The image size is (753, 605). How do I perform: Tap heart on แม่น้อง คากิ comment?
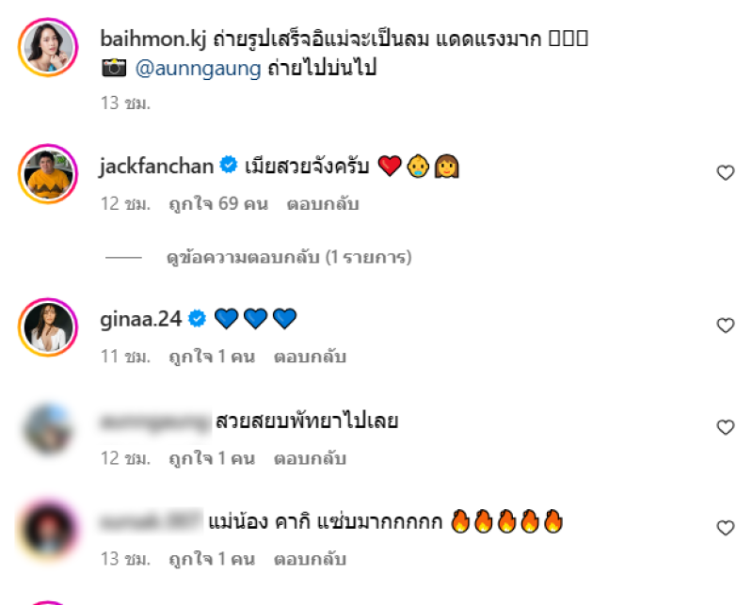click(x=725, y=528)
